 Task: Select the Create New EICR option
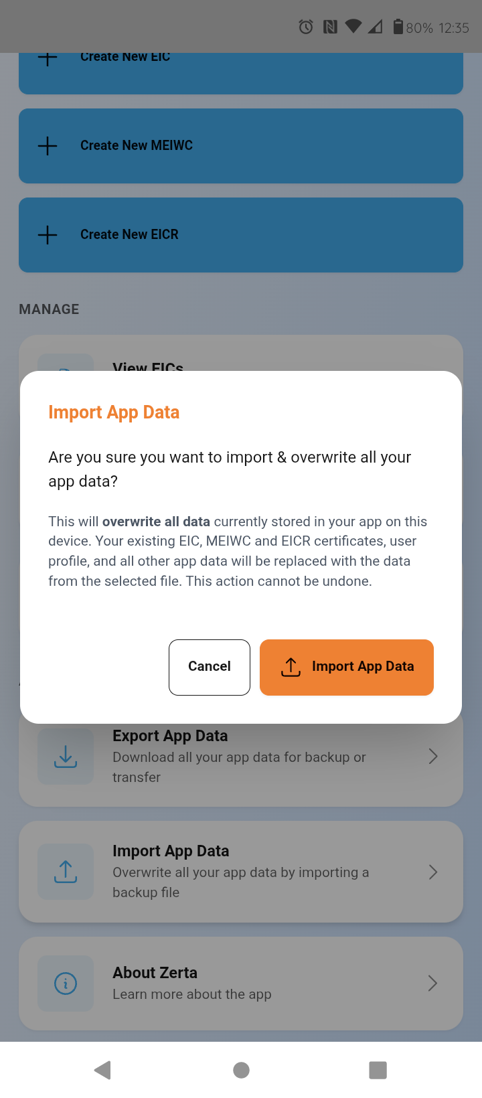click(241, 234)
